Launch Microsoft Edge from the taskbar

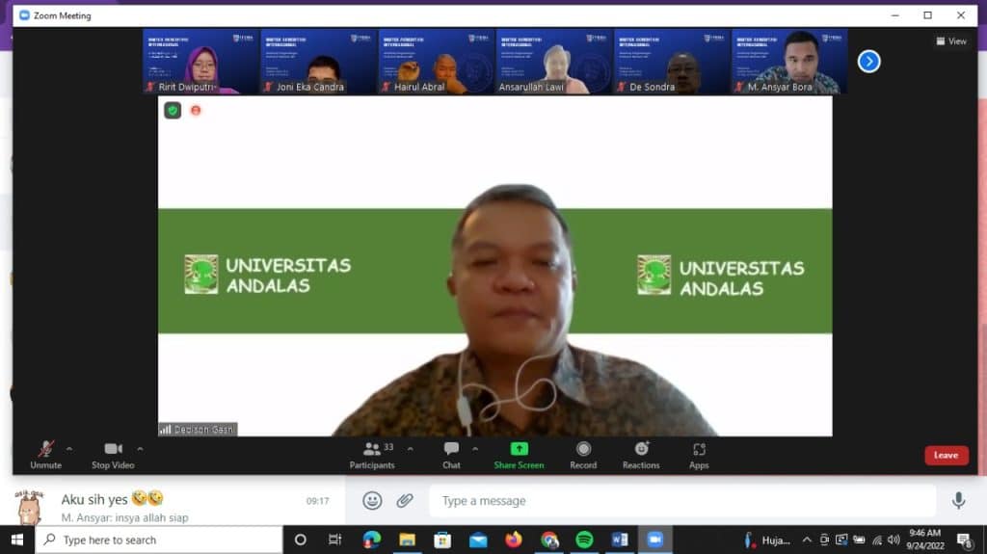tap(371, 541)
